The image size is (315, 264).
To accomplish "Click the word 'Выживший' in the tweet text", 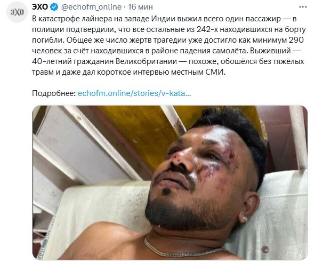I will point(270,51).
